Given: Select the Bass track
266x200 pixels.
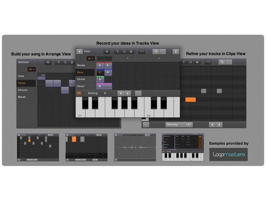Looking at the screenshot, I should coord(85,72).
